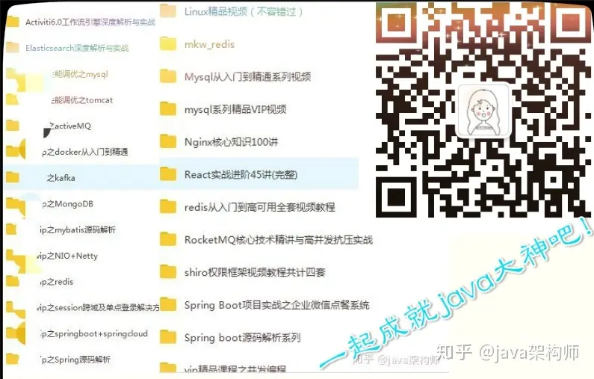Select the shiro权限框架视频教程 folder icon
Image resolution: width=594 pixels, height=379 pixels.
(x=168, y=272)
